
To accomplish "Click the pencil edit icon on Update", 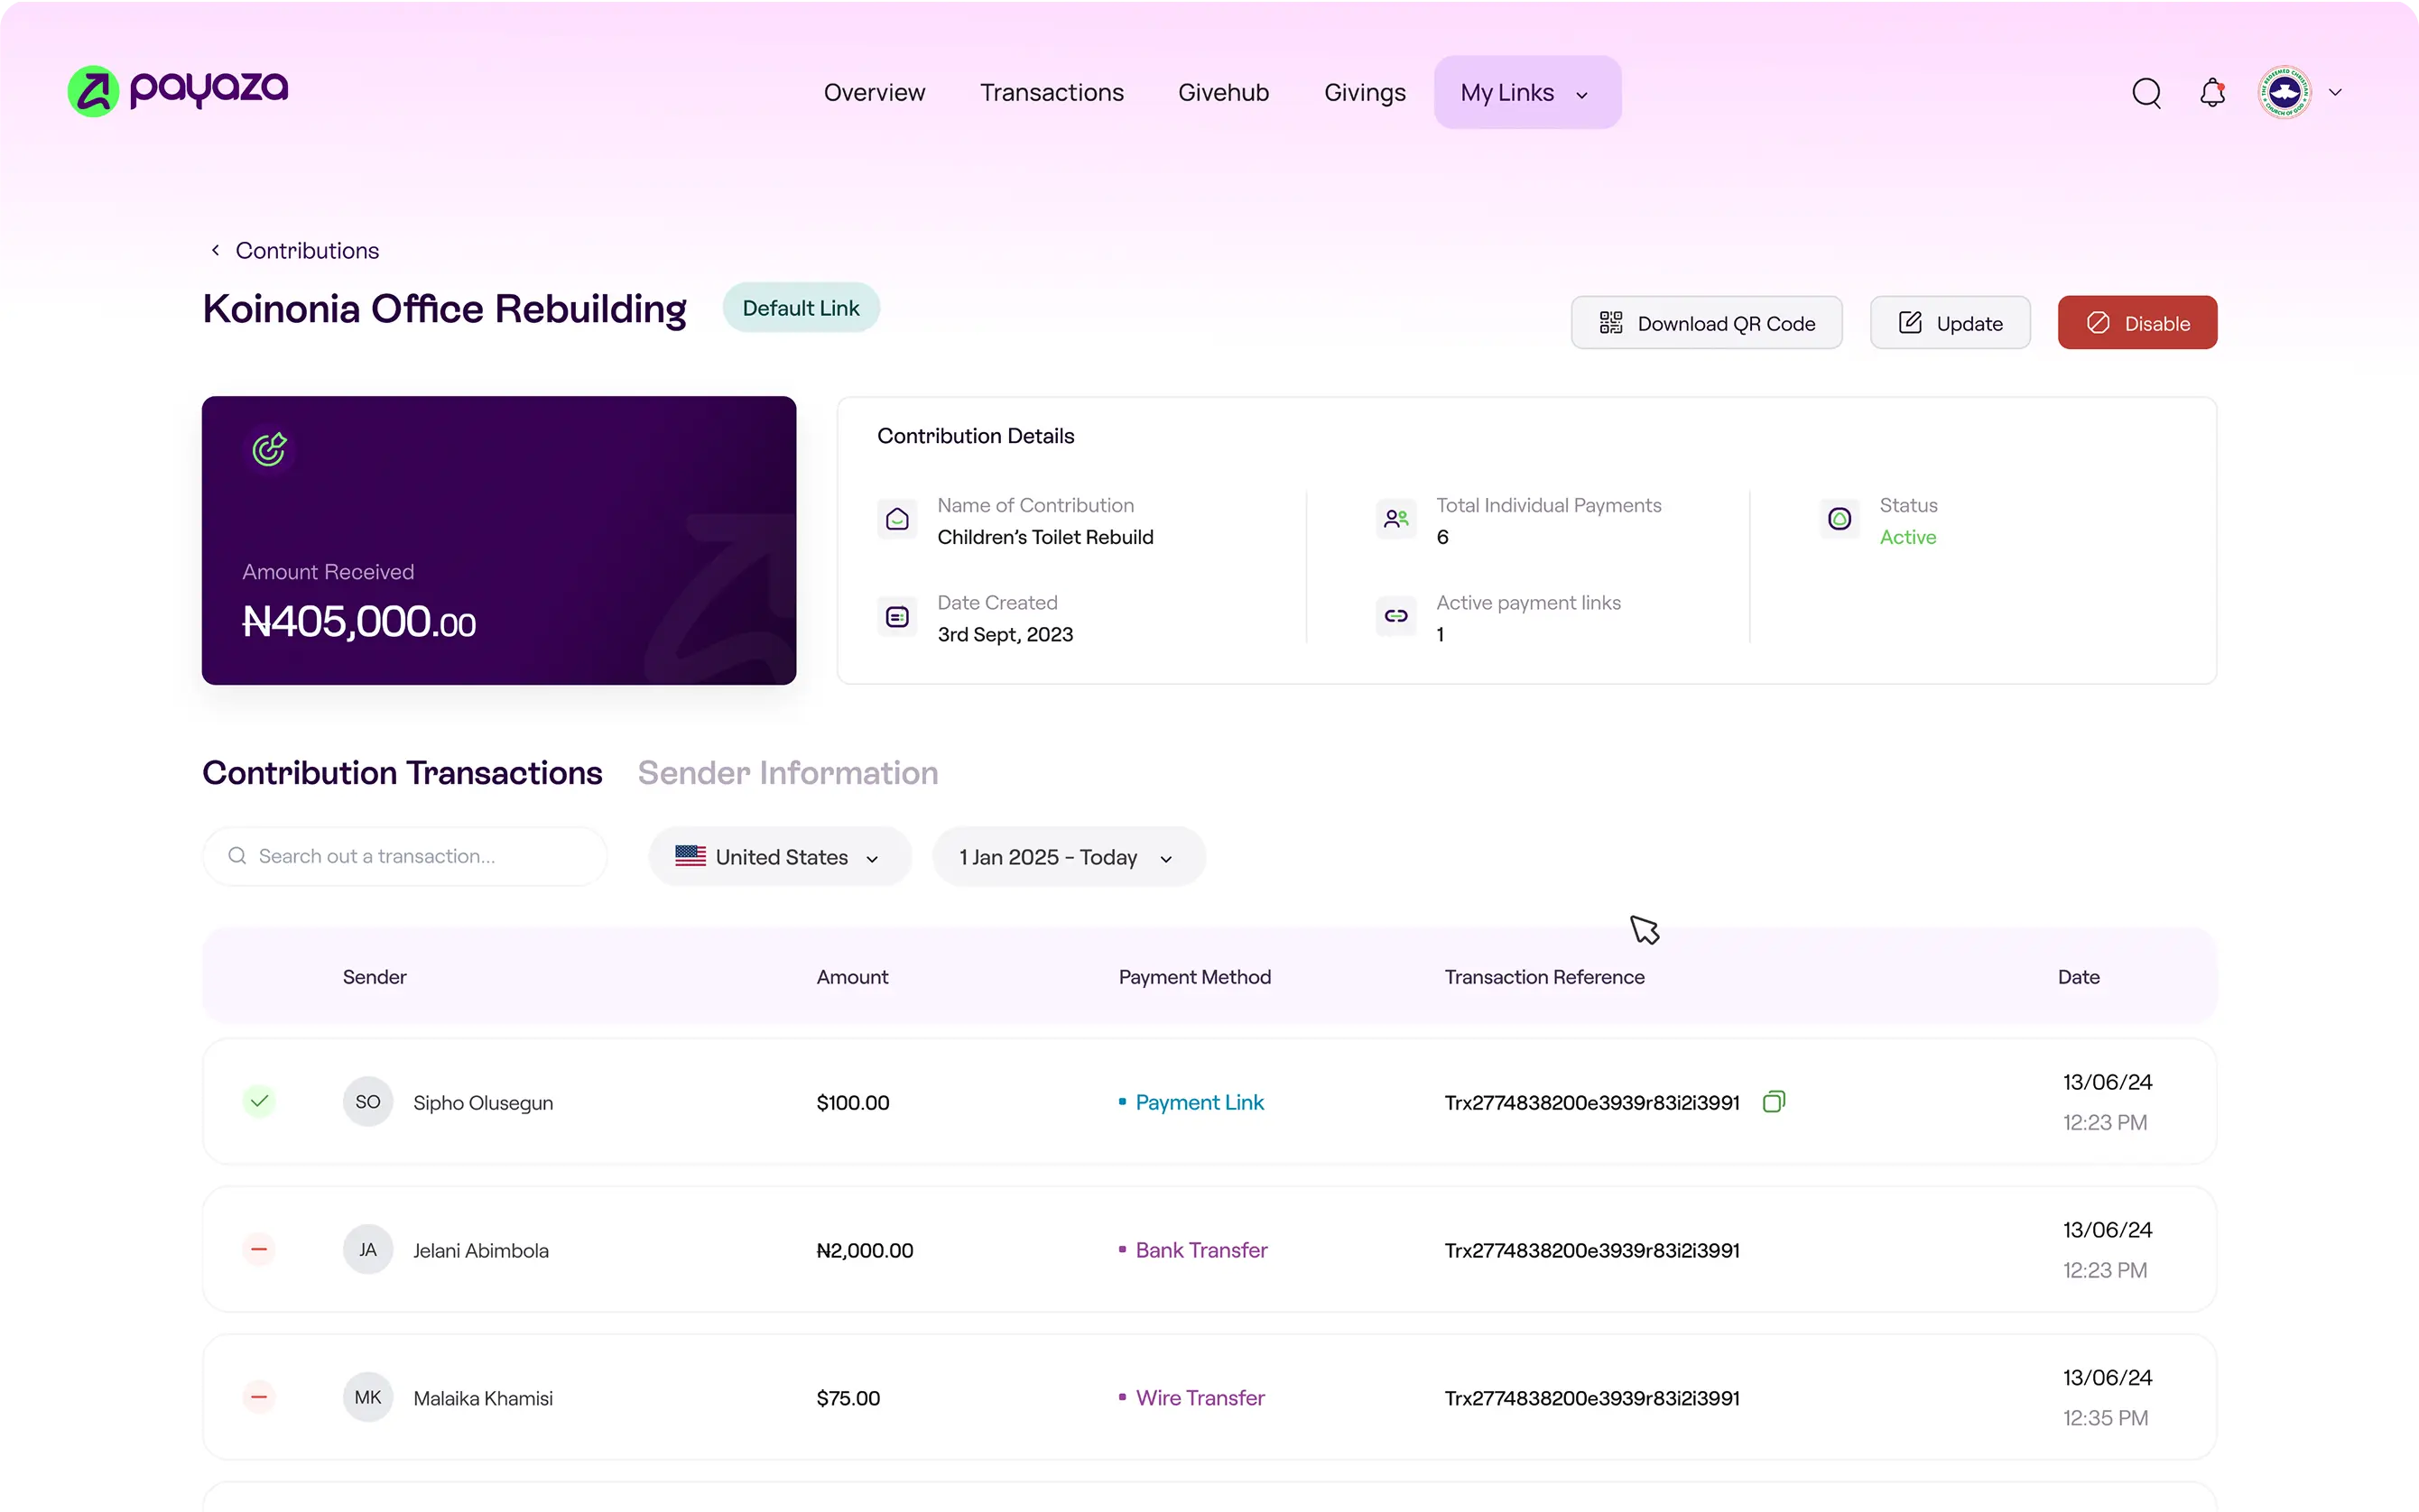I will [x=1909, y=322].
